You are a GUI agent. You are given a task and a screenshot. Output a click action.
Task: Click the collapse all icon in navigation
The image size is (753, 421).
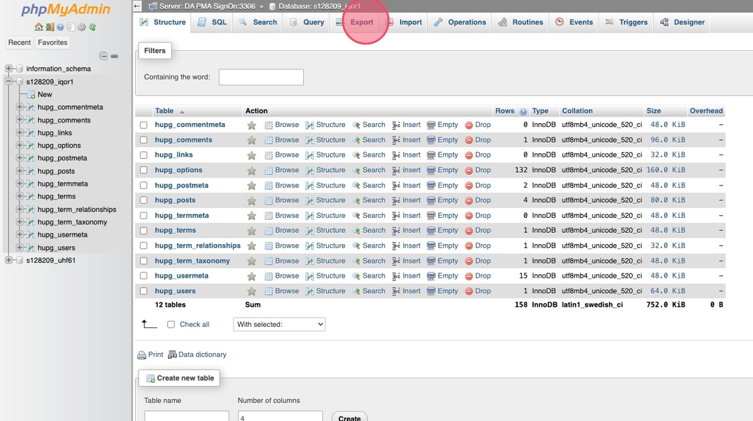coord(104,56)
